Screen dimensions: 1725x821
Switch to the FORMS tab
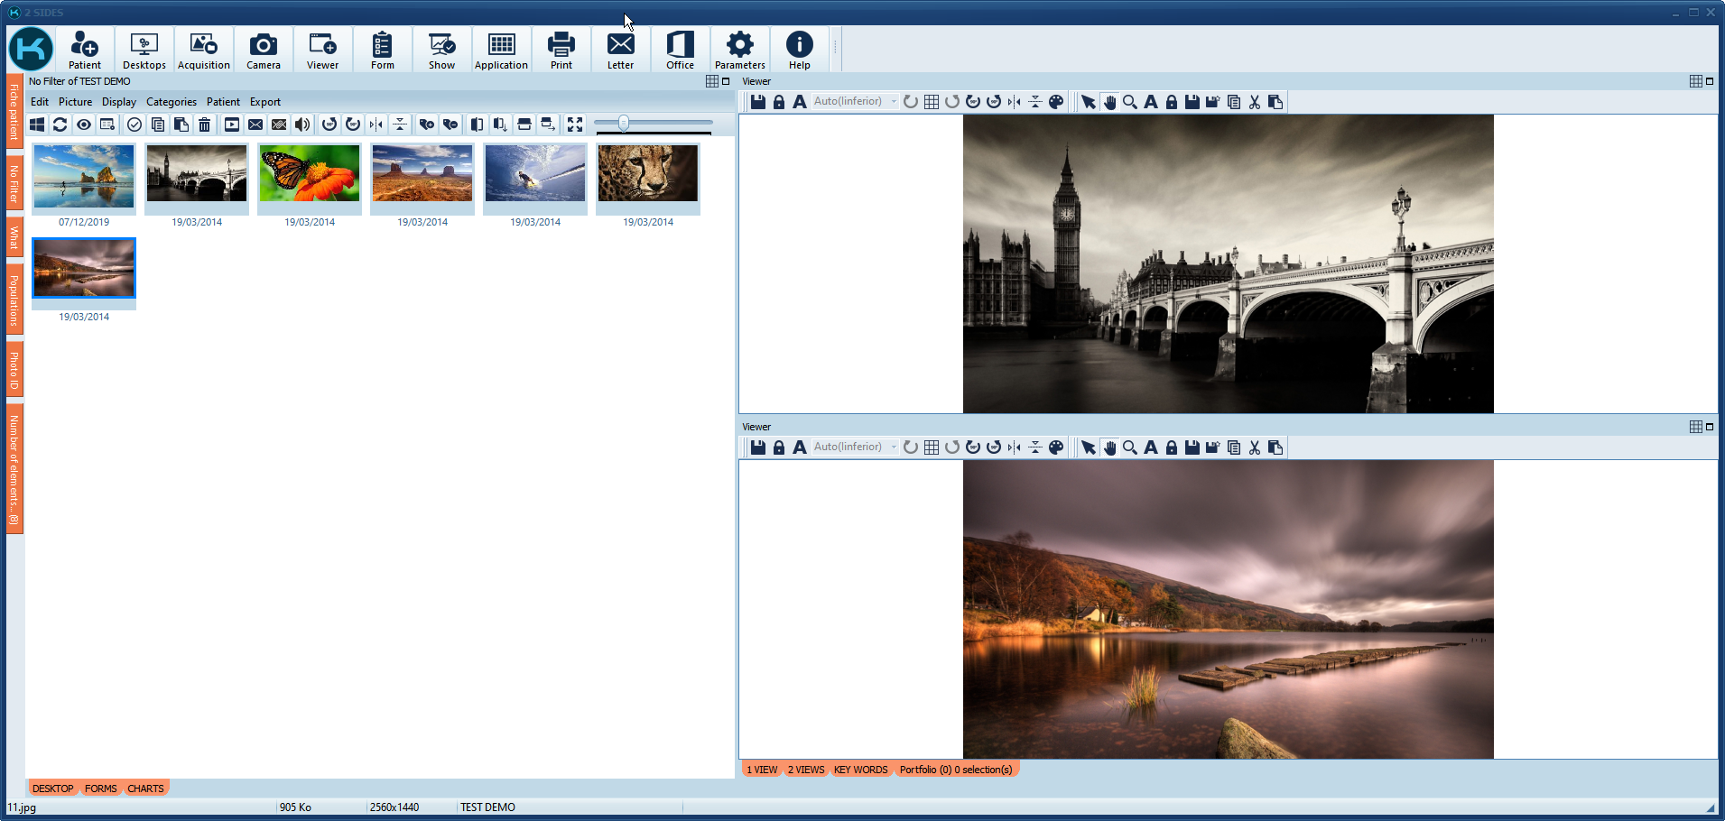101,789
